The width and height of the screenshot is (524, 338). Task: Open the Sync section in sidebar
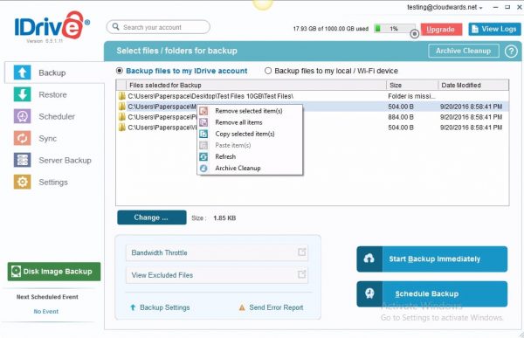point(47,138)
